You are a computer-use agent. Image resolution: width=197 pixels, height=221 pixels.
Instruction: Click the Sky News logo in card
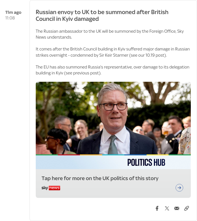pos(51,188)
